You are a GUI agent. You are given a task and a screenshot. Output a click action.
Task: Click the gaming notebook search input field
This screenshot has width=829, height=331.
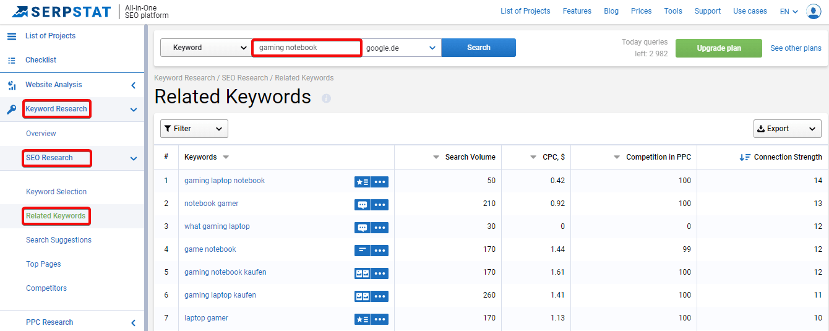point(307,48)
